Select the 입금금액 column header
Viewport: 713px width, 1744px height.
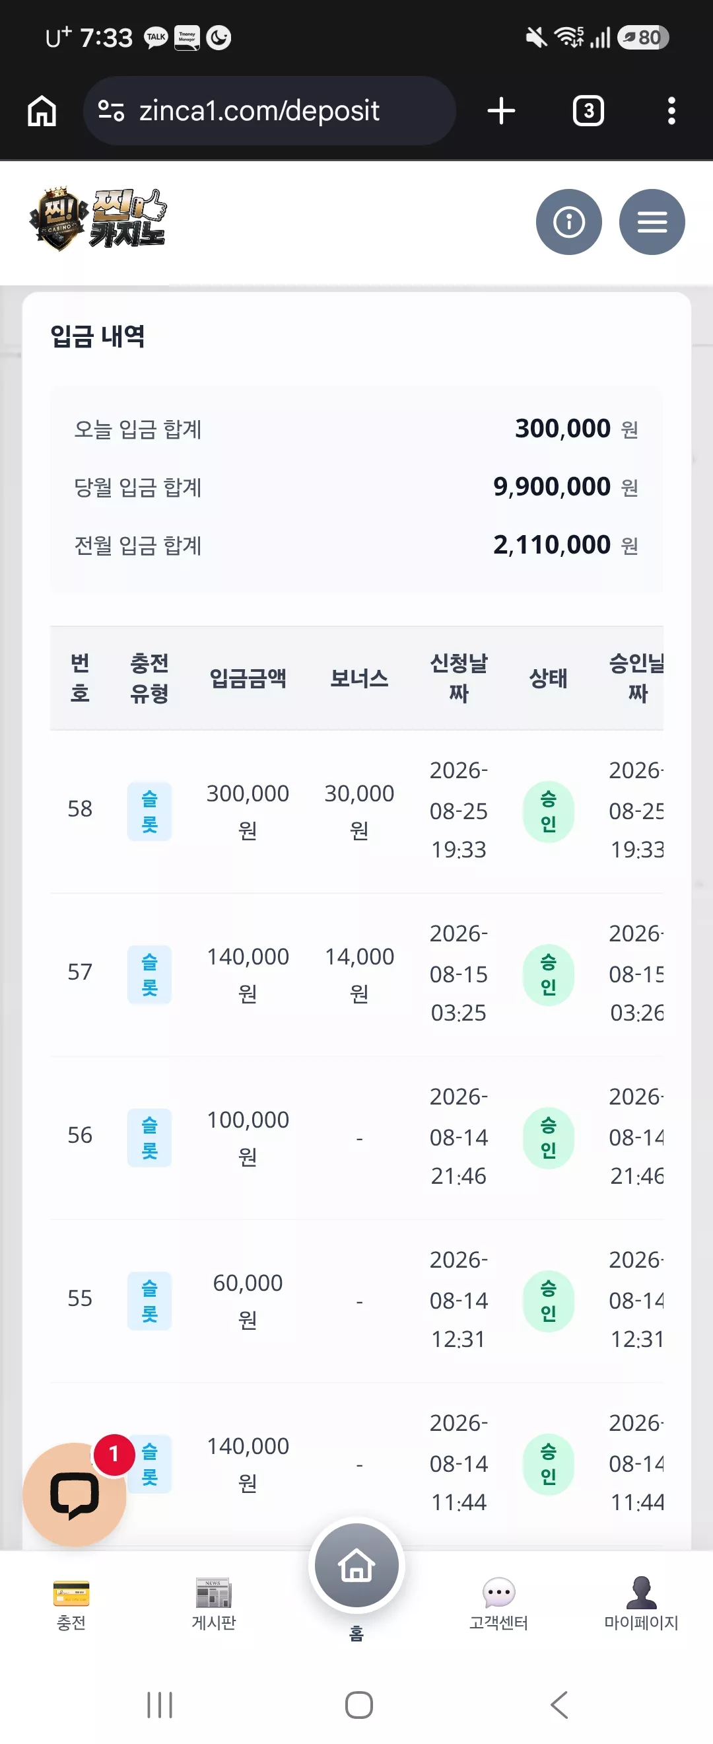248,678
